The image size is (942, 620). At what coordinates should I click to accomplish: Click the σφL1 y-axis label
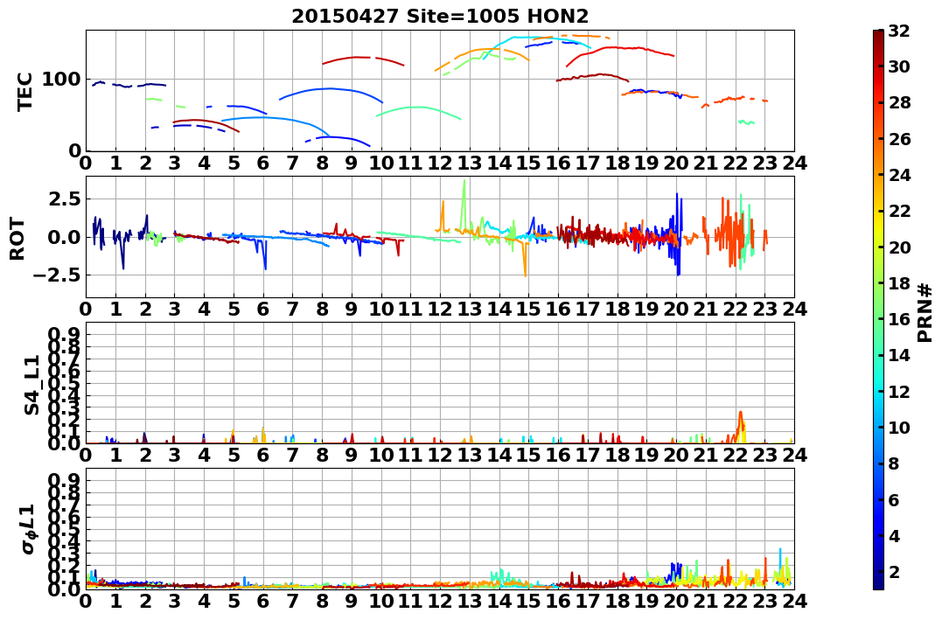point(28,529)
